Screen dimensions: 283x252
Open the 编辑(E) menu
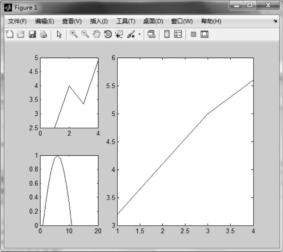pos(45,21)
